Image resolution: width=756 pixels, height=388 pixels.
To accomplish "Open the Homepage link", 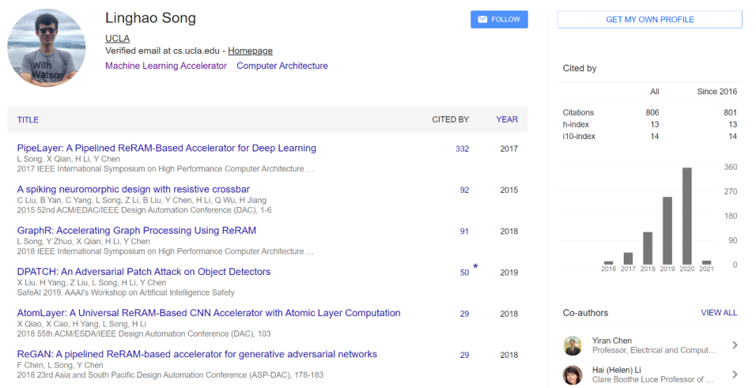I will click(250, 51).
